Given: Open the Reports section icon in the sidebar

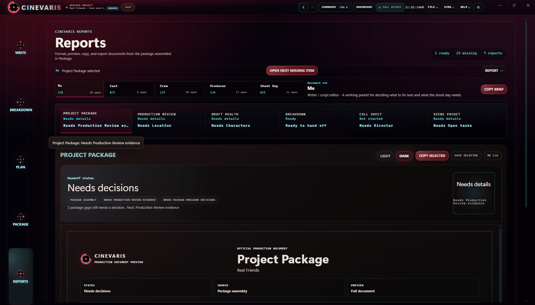Looking at the screenshot, I should (x=20, y=274).
